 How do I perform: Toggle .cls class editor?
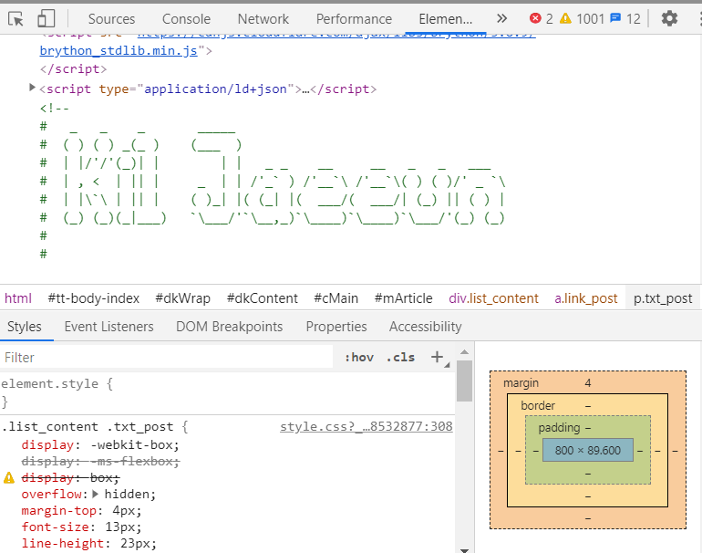click(x=401, y=358)
